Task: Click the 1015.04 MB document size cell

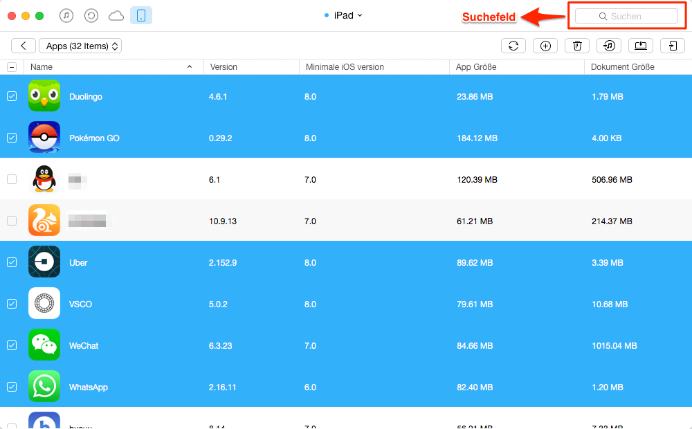Action: pos(614,345)
